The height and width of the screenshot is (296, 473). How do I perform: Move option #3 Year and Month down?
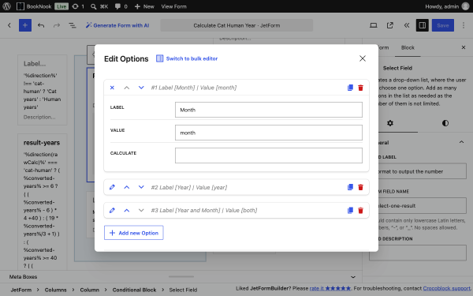(141, 210)
